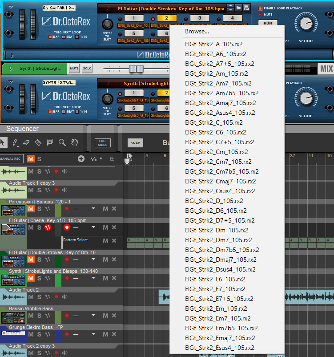The height and width of the screenshot is (357, 334).
Task: Select the Mute tool
Action: pos(50,142)
